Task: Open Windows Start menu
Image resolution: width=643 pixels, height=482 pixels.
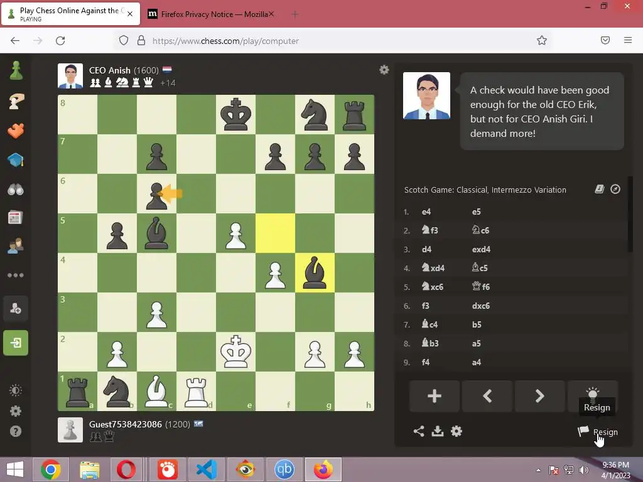Action: 15,469
